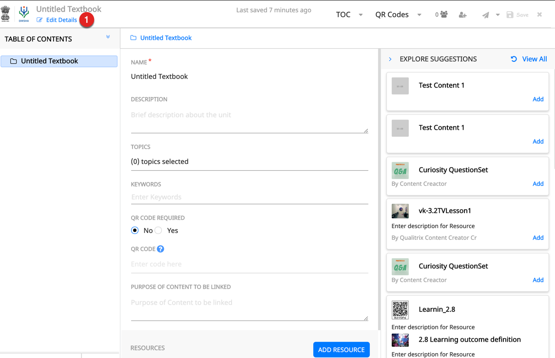The height and width of the screenshot is (358, 555).
Task: Click the DIKSHA logo icon
Action: (x=24, y=14)
